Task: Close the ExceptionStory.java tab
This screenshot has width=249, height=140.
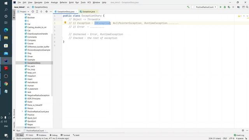Action: click(x=76, y=12)
